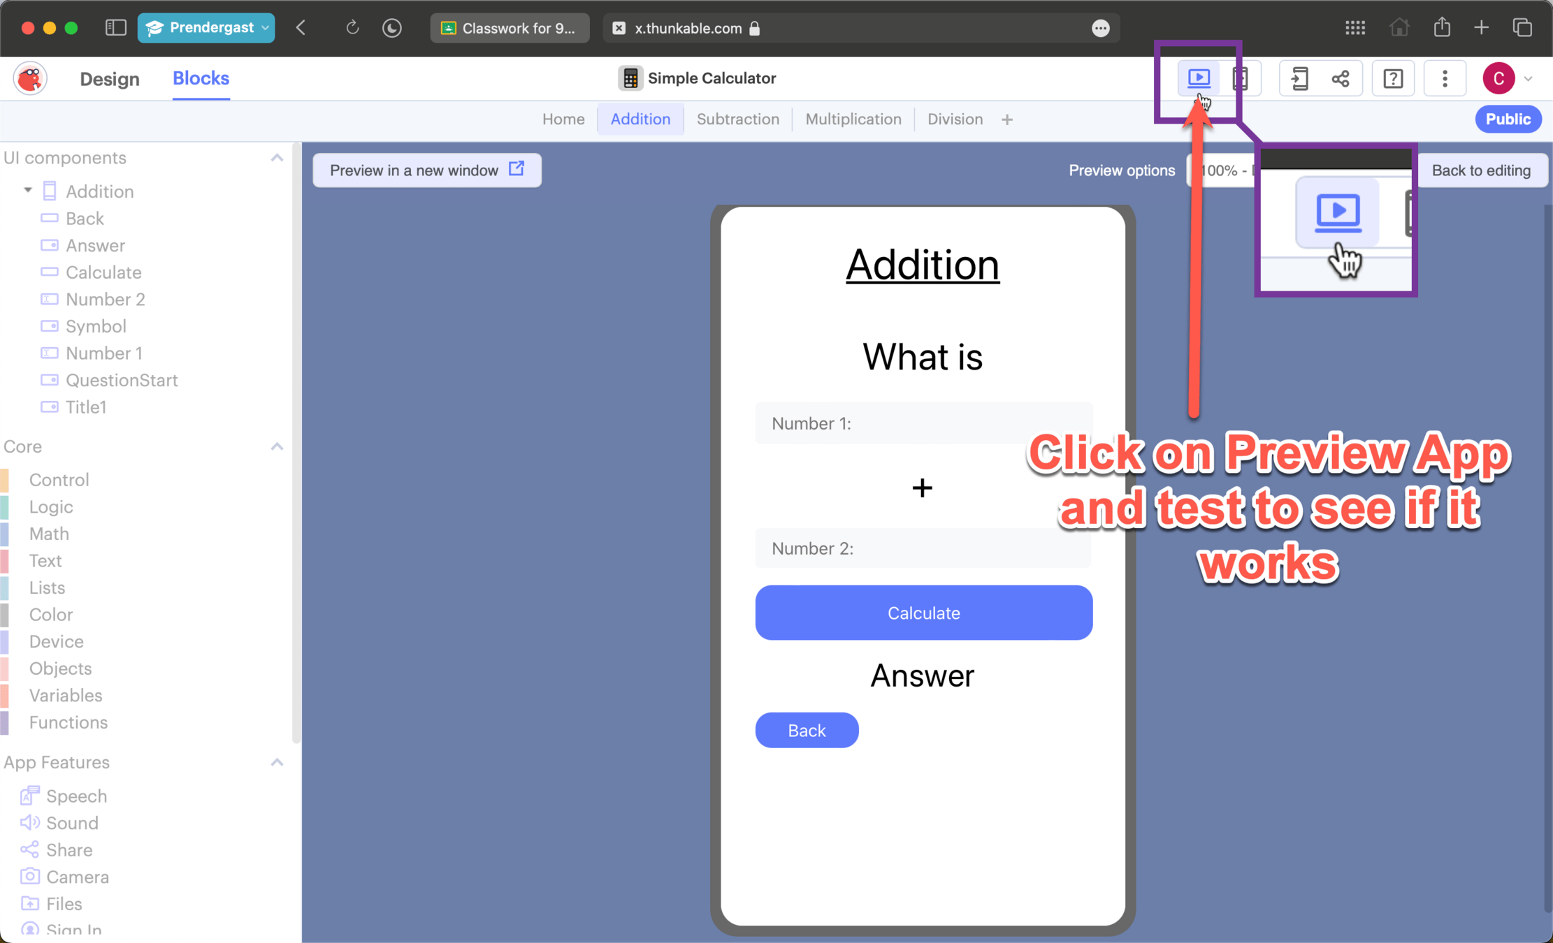
Task: Click Preview in a new window
Action: 426,170
